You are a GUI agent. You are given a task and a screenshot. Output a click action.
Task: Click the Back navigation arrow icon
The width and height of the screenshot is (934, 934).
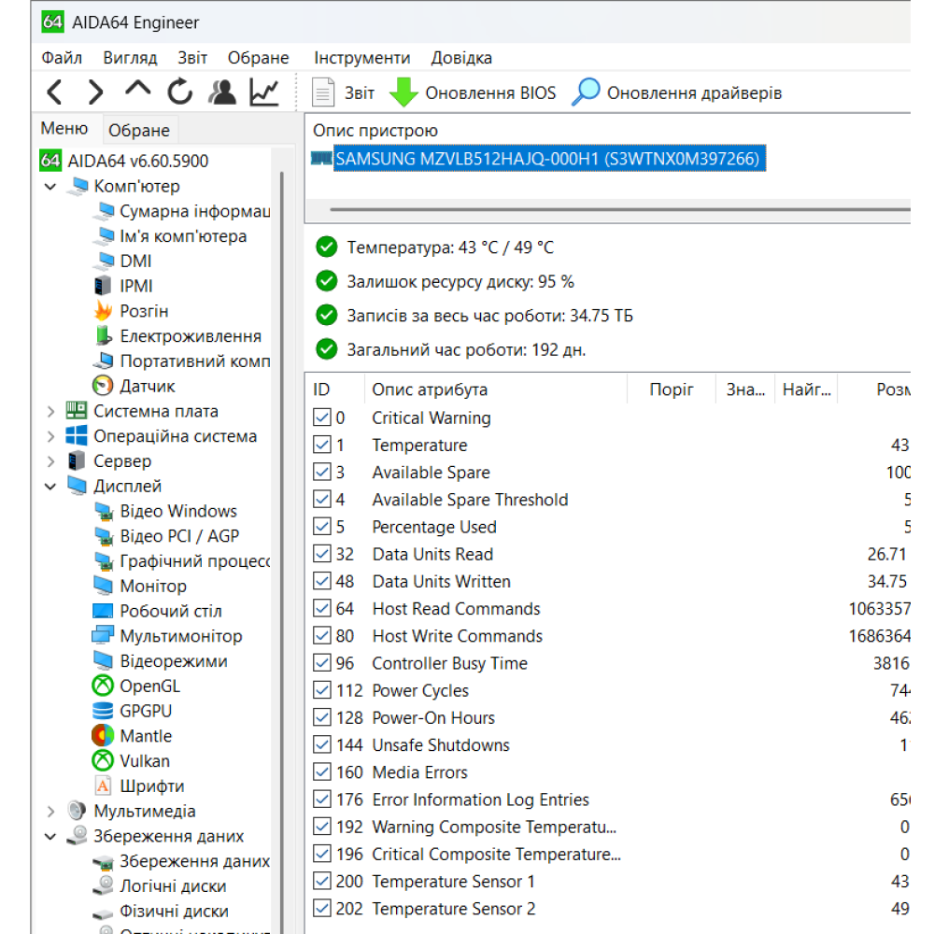pyautogui.click(x=55, y=92)
